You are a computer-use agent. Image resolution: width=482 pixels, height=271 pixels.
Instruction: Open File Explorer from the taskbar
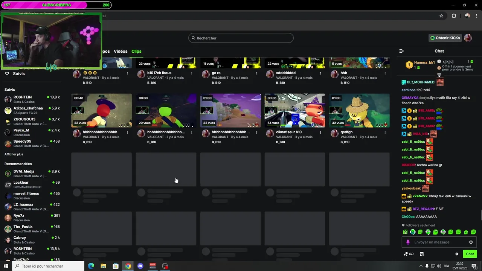[x=103, y=266]
